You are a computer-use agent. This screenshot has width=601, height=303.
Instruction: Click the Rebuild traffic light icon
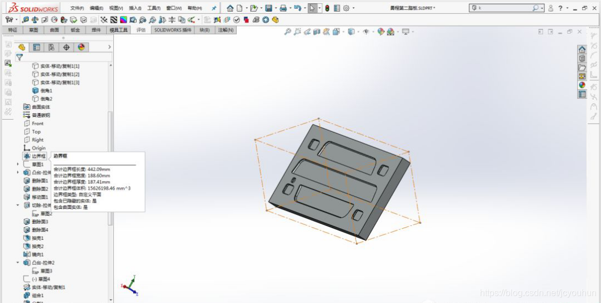coord(327,8)
